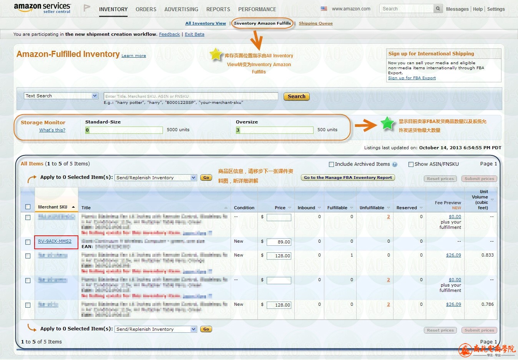
Task: Check the box for first inventory row
Action: tap(28, 217)
